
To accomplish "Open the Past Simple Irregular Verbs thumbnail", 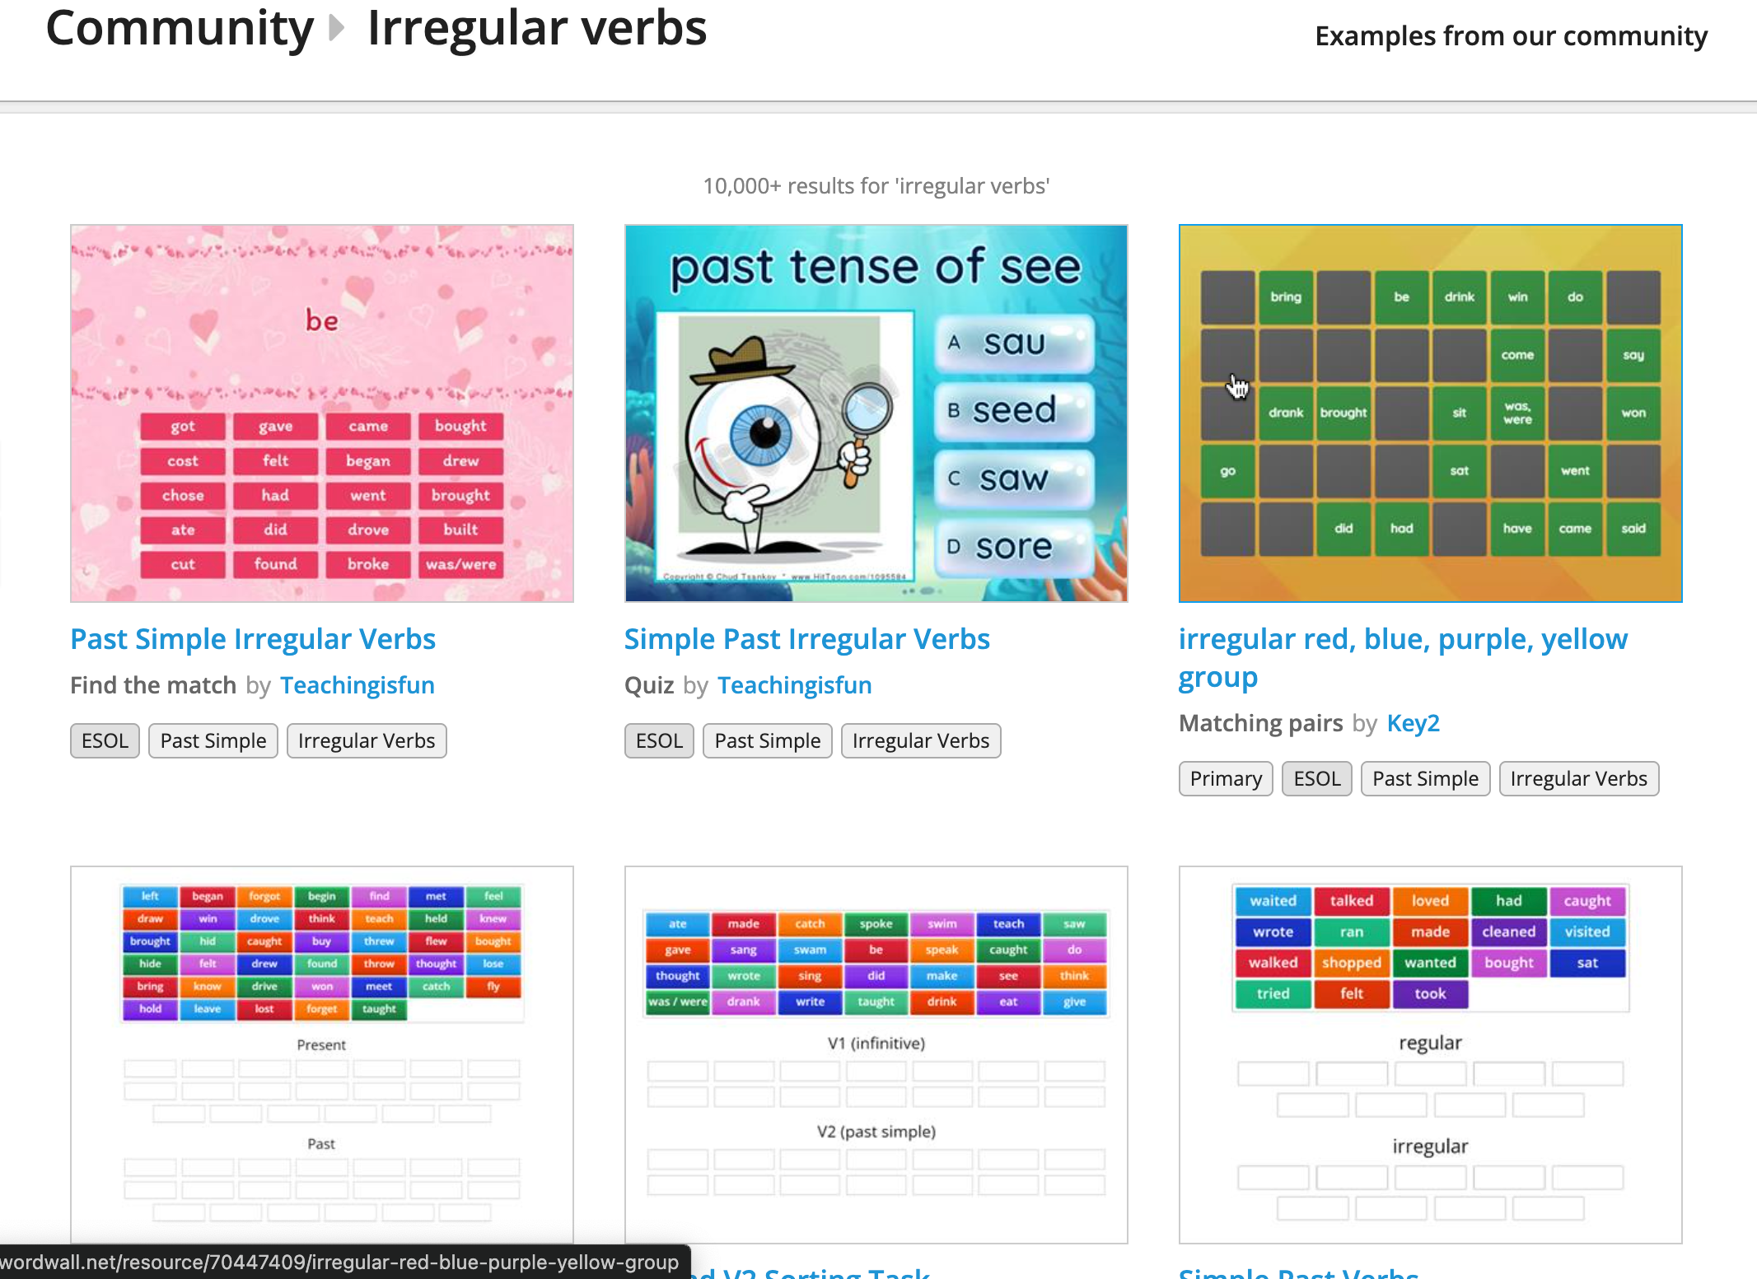I will [322, 413].
